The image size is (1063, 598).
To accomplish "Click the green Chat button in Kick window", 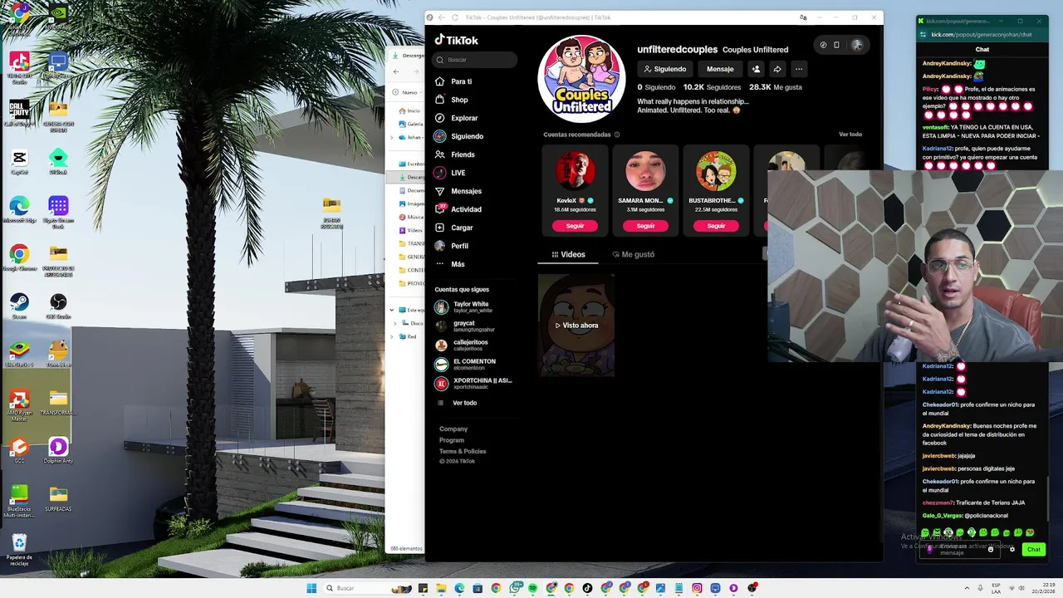I will pos(1033,549).
